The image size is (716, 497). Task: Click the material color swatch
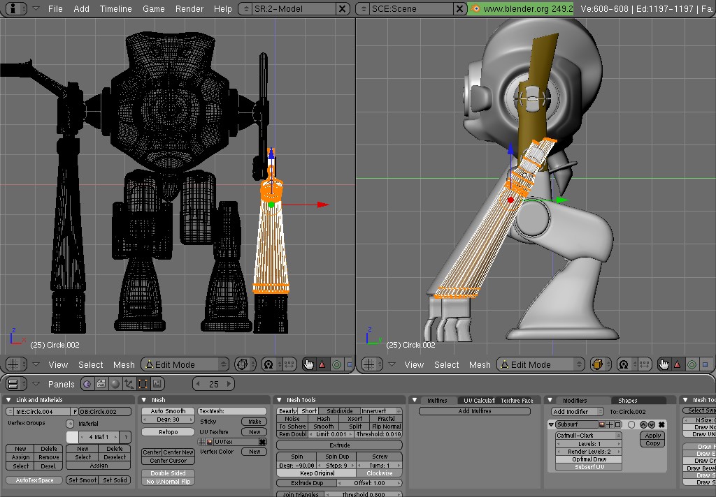coord(72,437)
